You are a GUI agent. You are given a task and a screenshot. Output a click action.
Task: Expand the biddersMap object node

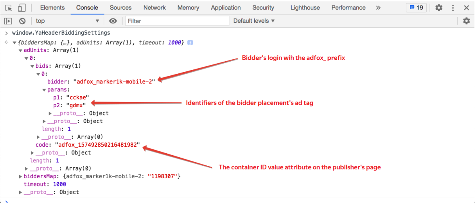[20, 177]
